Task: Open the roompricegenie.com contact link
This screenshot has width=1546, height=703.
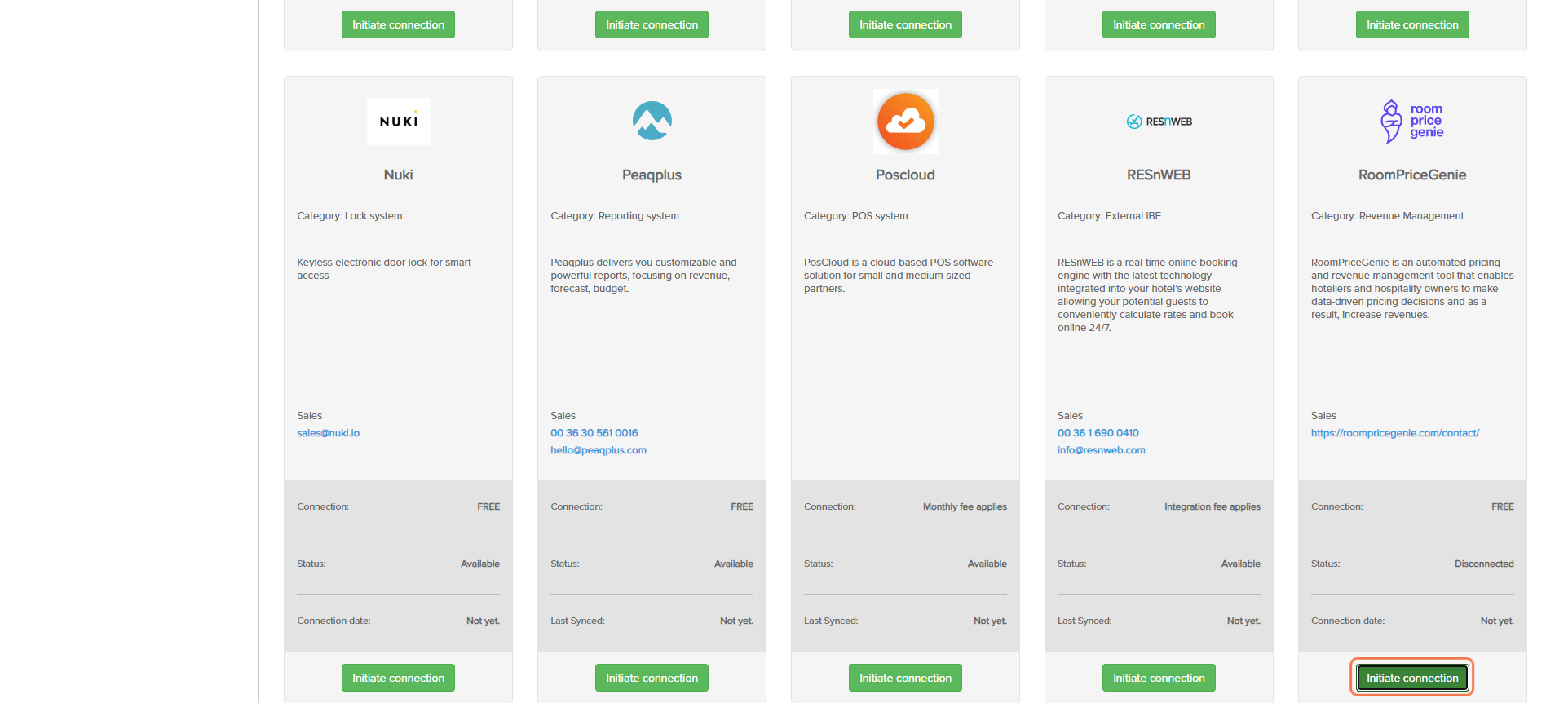Action: (1394, 433)
